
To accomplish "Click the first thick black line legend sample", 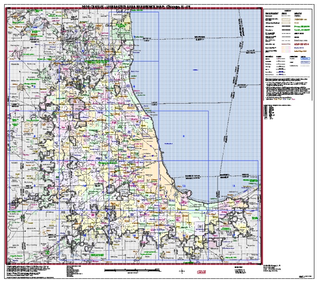I will [x=286, y=27].
